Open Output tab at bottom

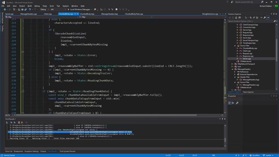tap(43, 151)
